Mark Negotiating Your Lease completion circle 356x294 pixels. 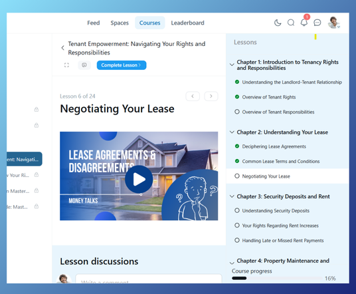pyautogui.click(x=237, y=176)
